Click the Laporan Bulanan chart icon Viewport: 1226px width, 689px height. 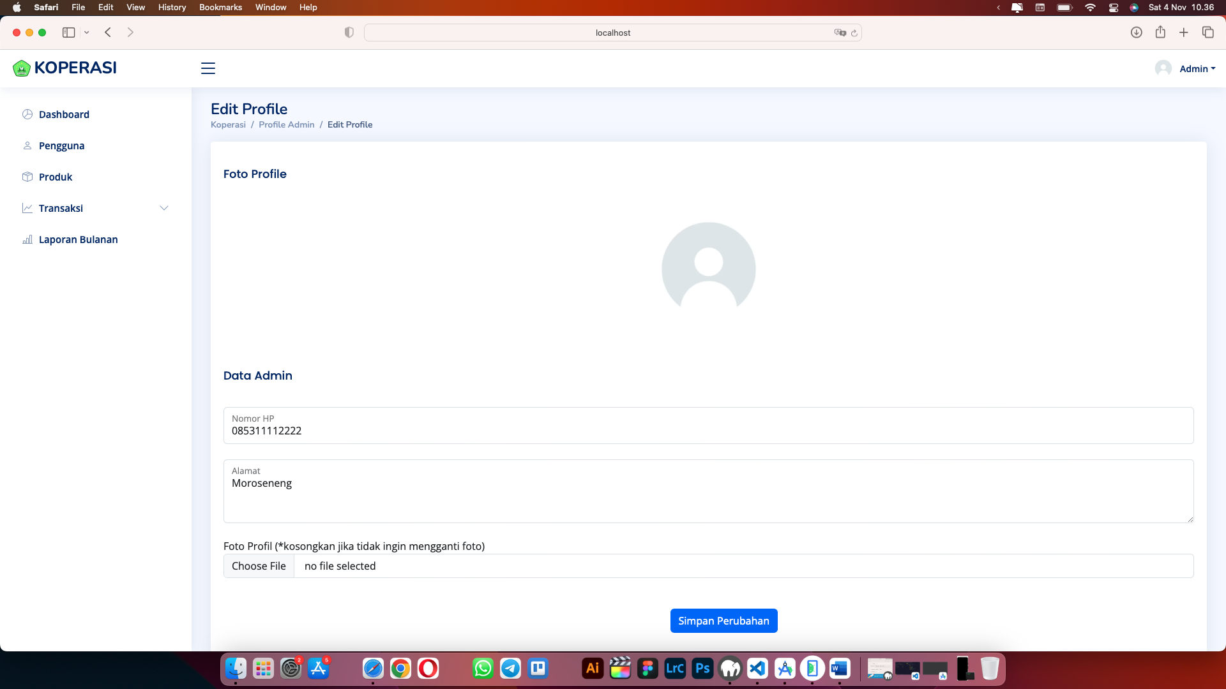27,240
